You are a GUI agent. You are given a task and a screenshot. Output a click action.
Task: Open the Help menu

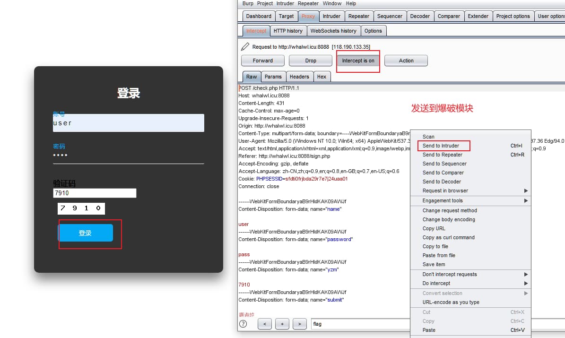[x=351, y=4]
